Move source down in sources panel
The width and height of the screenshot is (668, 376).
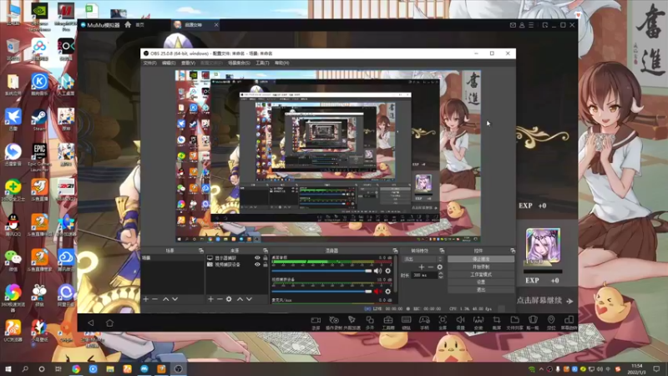click(x=249, y=299)
